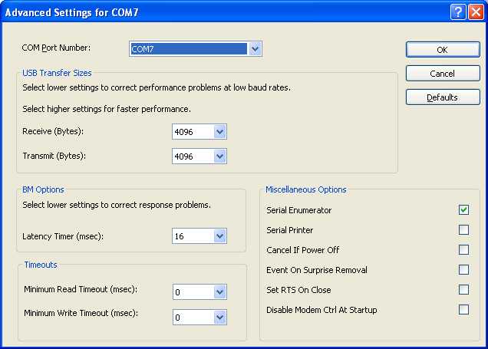This screenshot has width=488, height=349.
Task: Toggle the Serial Enumerator checkbox
Action: click(463, 210)
